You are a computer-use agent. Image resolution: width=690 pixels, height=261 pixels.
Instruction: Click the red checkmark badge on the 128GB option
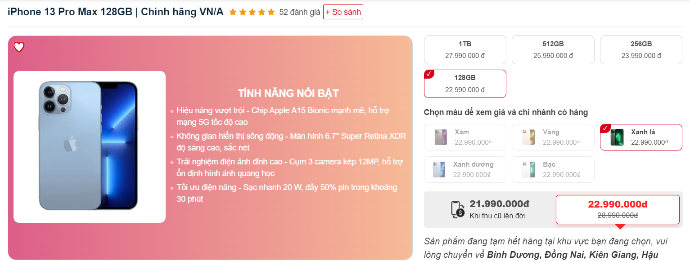coord(429,74)
